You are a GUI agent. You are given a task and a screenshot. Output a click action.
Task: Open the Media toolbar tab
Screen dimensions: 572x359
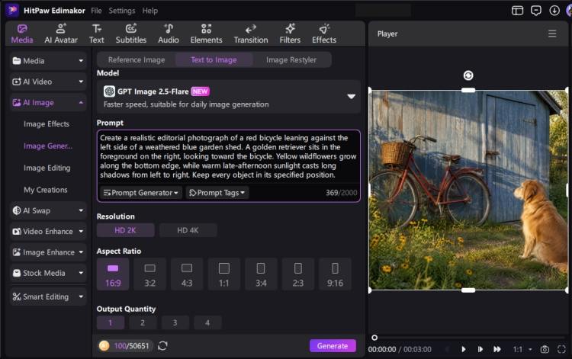click(22, 34)
